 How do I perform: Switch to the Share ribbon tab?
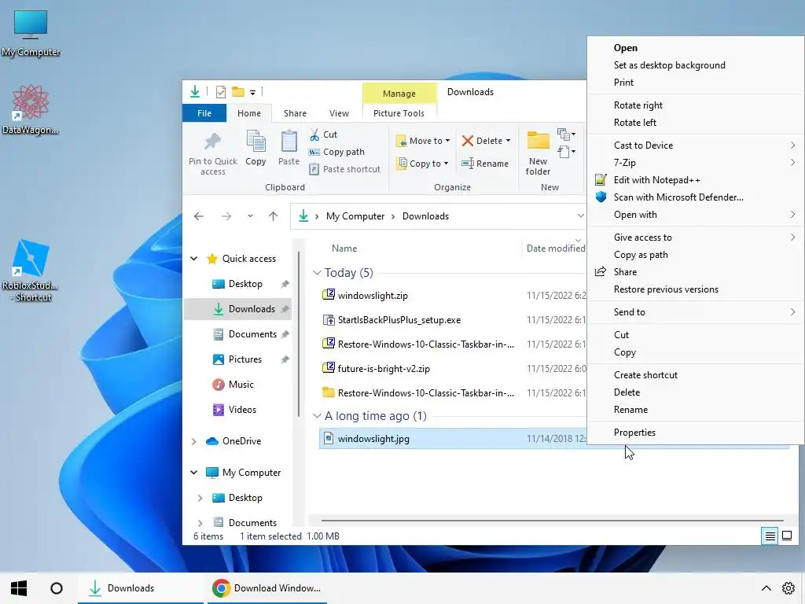(x=295, y=113)
